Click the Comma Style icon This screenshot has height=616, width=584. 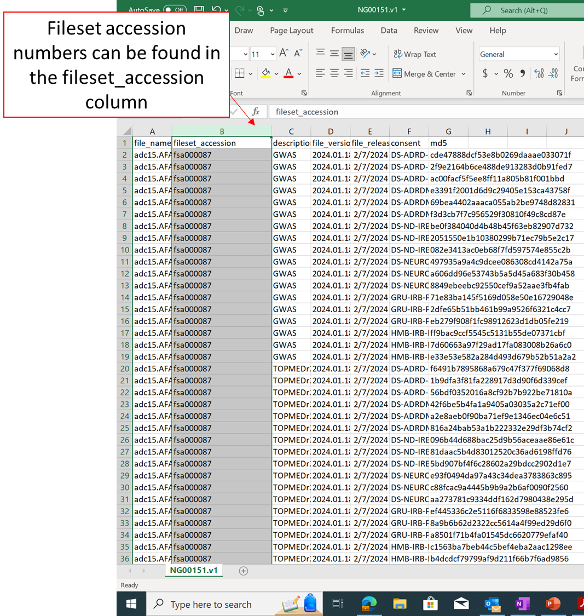pos(523,73)
